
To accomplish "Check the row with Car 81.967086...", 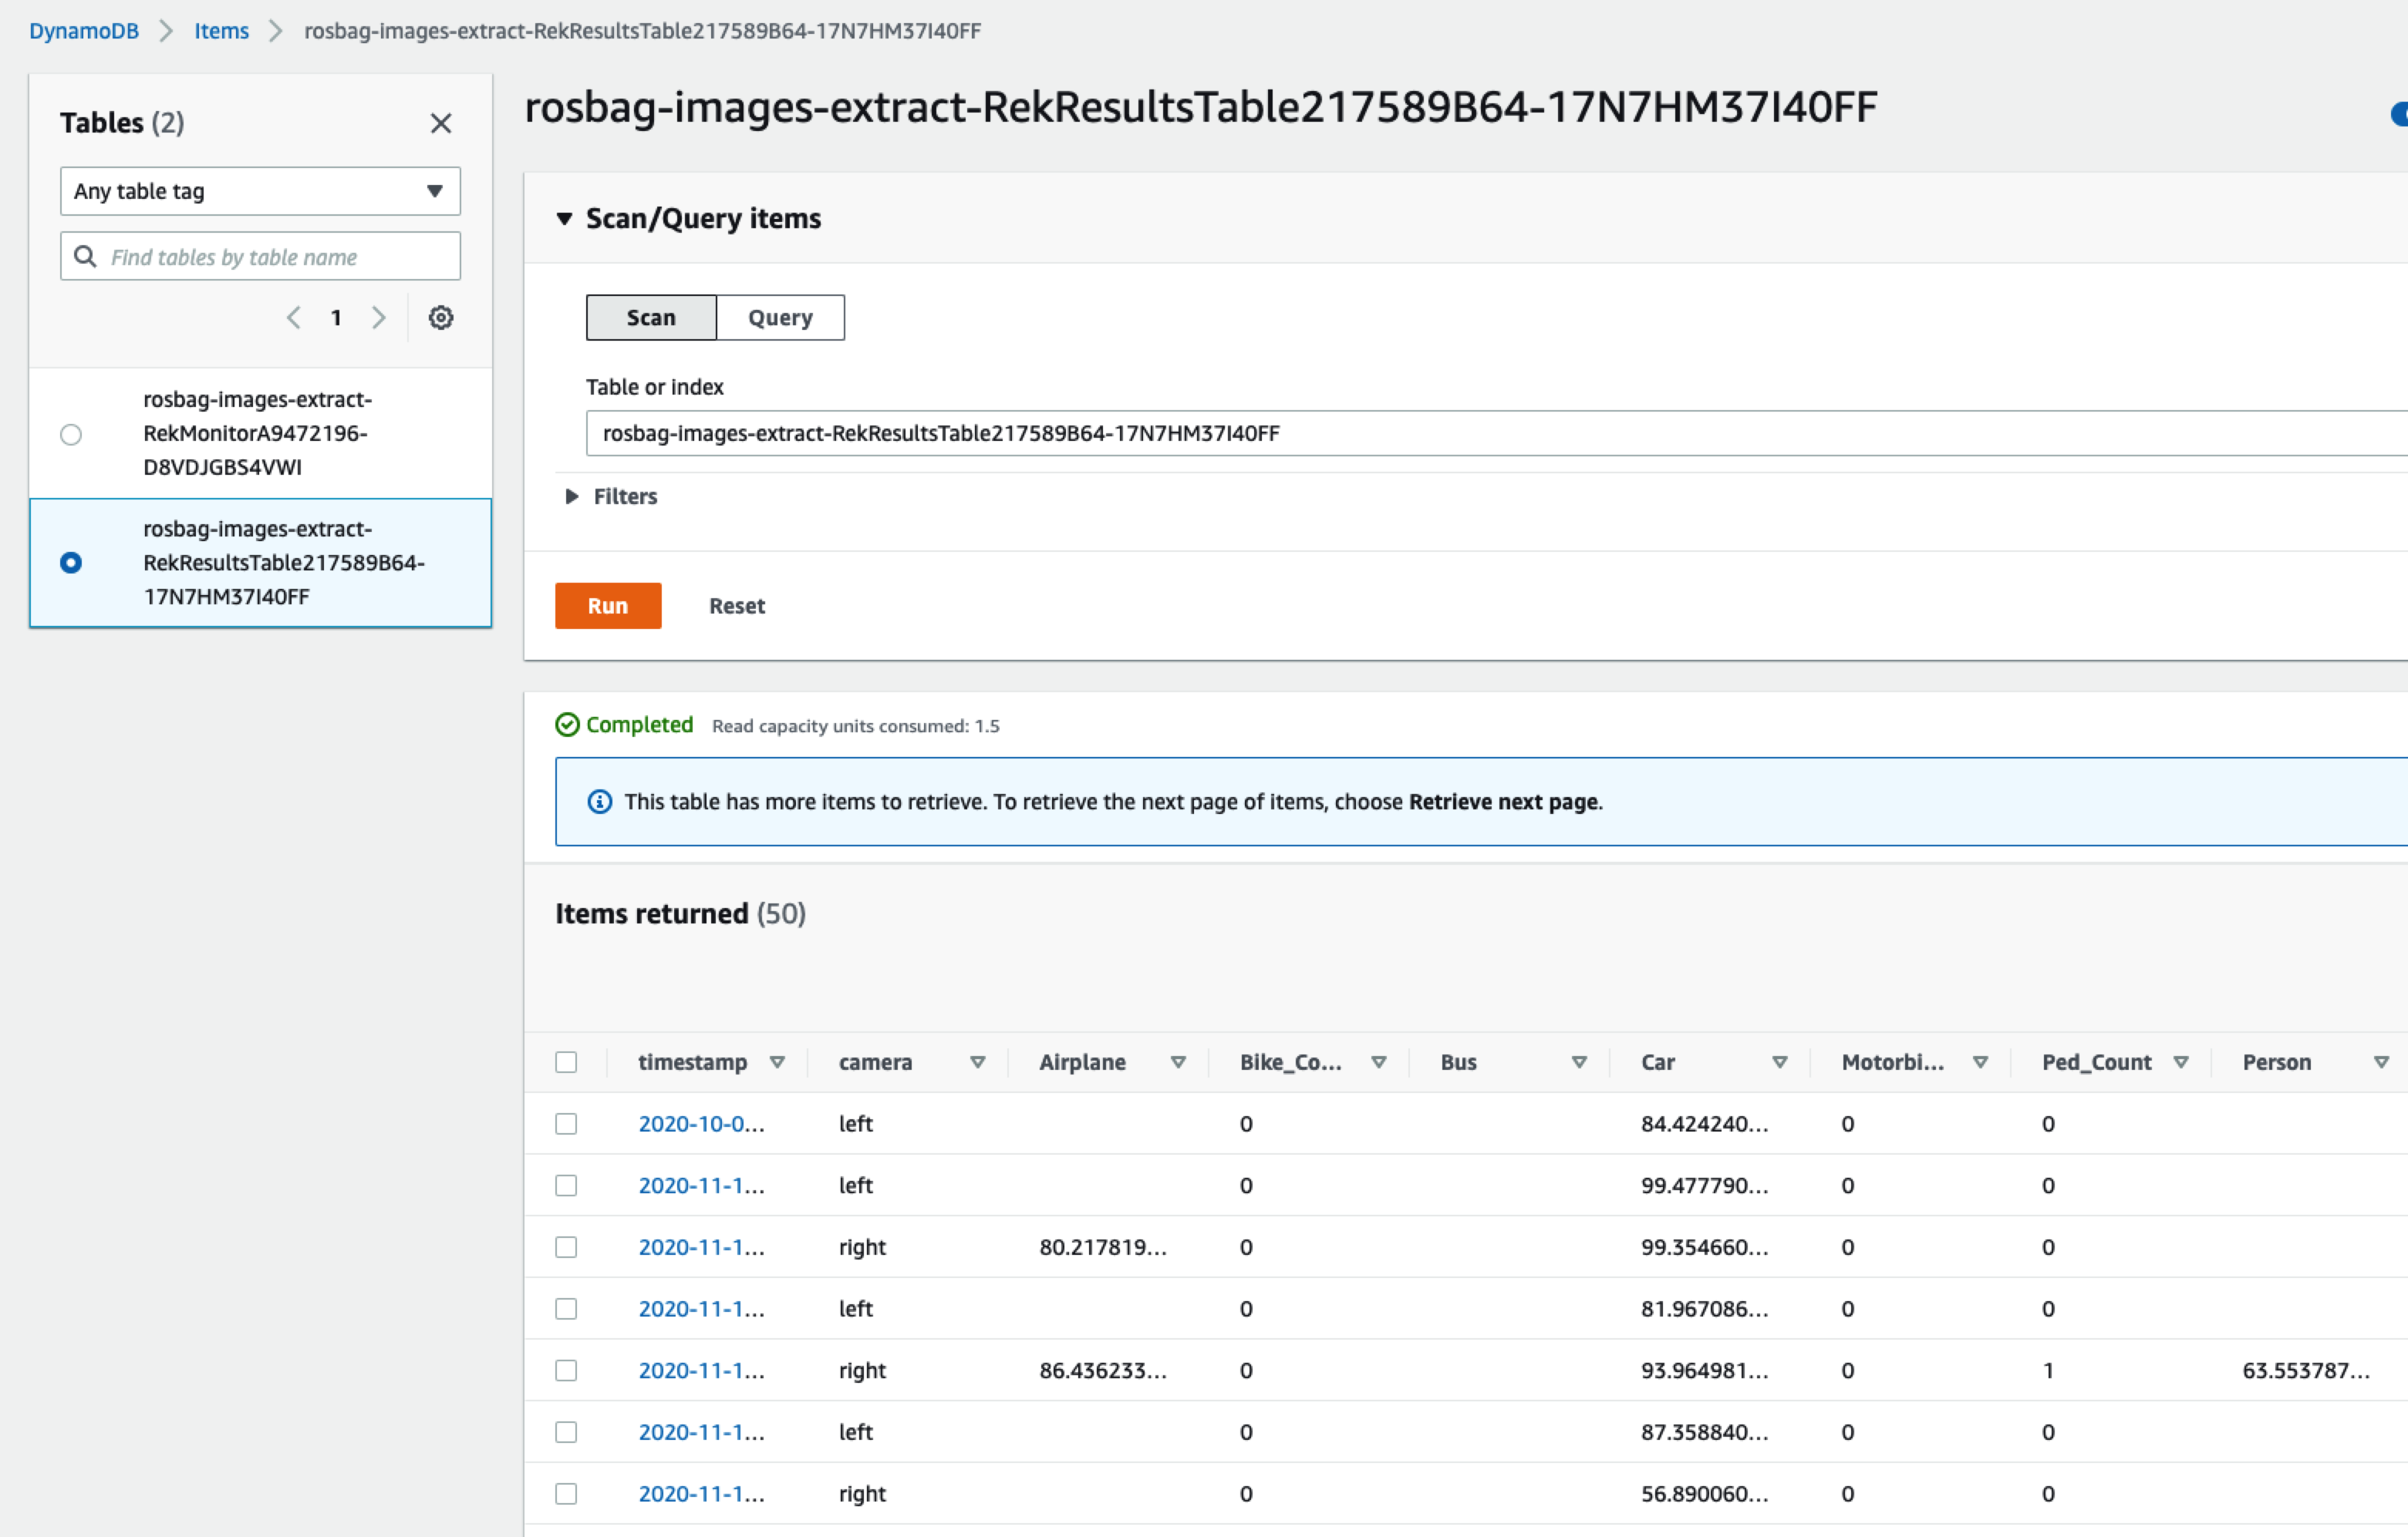I will coord(566,1309).
